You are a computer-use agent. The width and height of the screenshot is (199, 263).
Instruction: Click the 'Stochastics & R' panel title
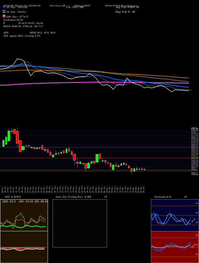pyautogui.click(x=164, y=197)
